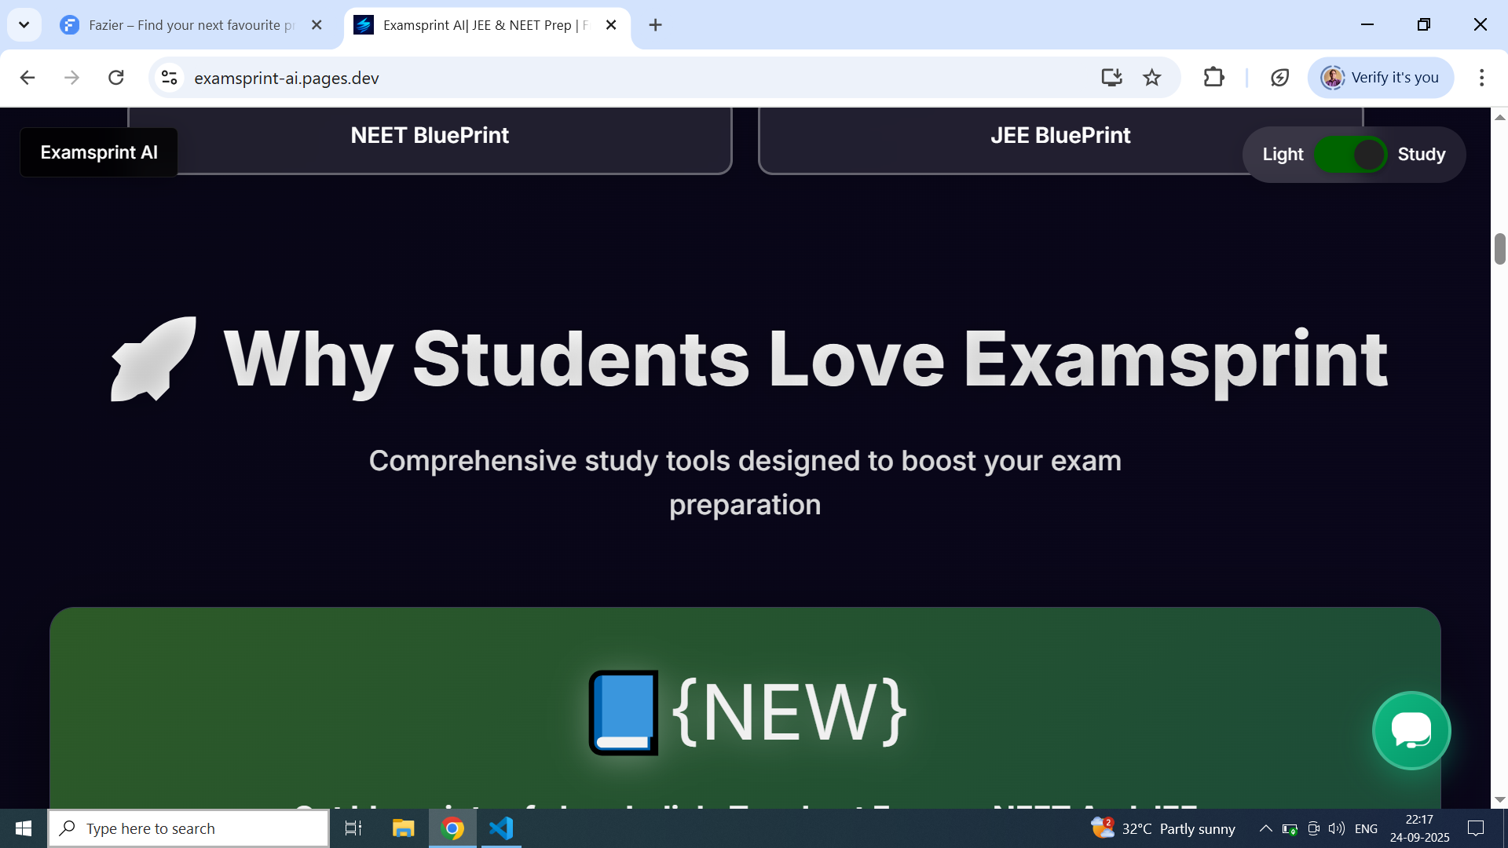The height and width of the screenshot is (848, 1508).
Task: Open the NEET BluePrint card
Action: pos(430,140)
